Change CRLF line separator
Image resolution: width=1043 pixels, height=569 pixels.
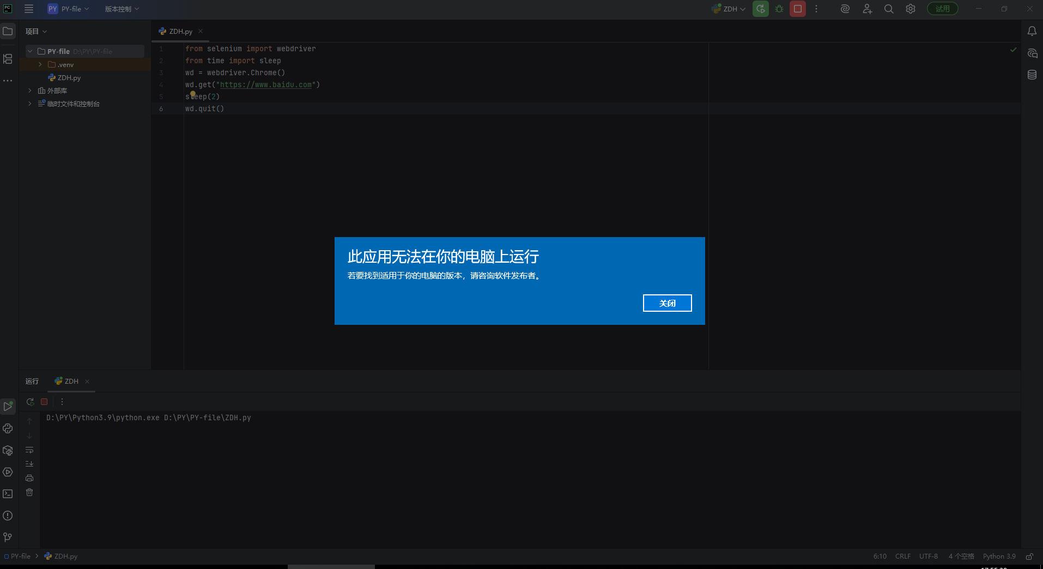tap(903, 556)
